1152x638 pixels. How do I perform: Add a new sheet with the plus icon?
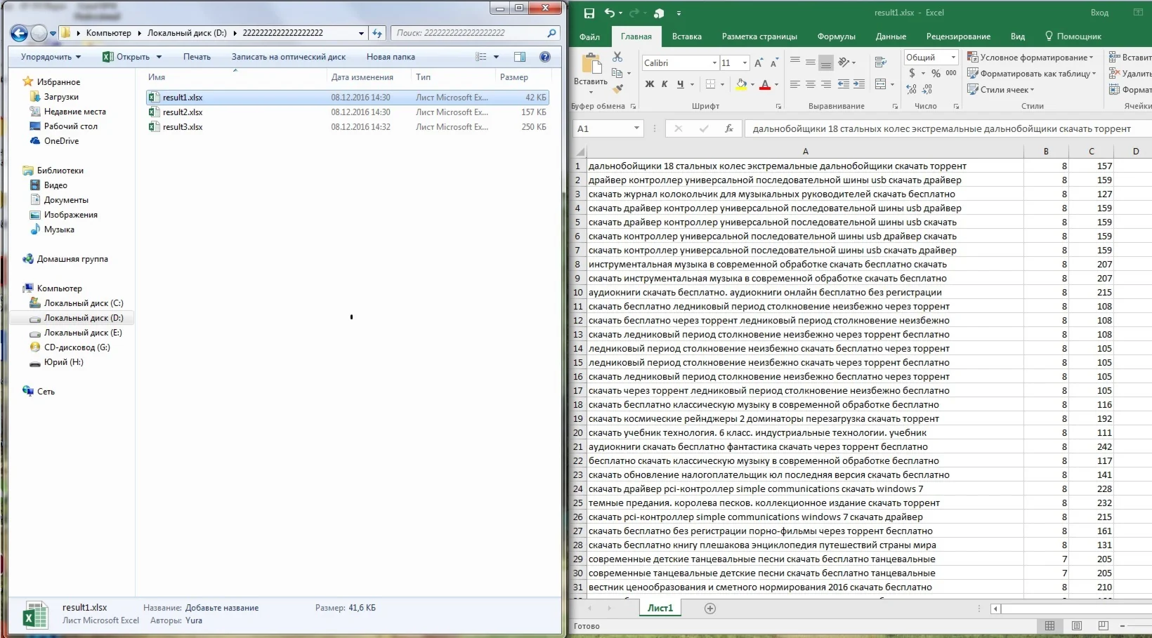click(710, 609)
